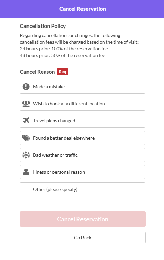Click the snowflake icon
The height and width of the screenshot is (260, 164).
(x=26, y=155)
